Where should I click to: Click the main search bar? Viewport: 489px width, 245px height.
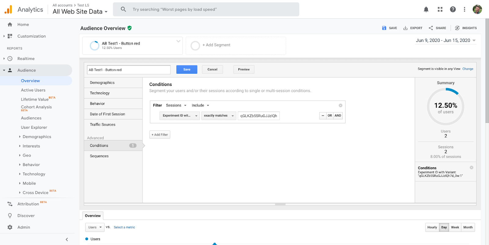click(x=206, y=9)
